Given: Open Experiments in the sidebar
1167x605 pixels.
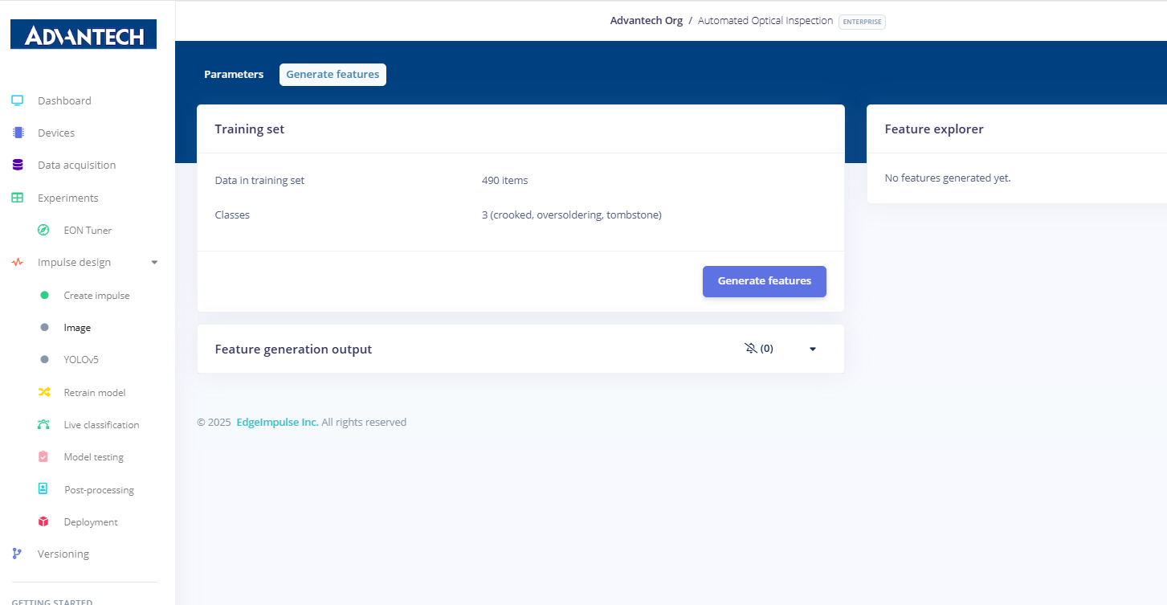Looking at the screenshot, I should [68, 198].
